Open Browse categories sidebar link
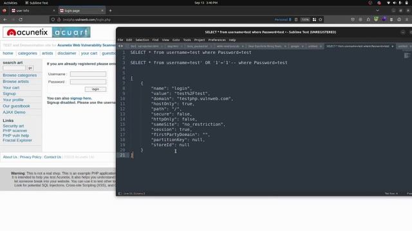Image resolution: width=412 pixels, height=231 pixels. coord(20,75)
